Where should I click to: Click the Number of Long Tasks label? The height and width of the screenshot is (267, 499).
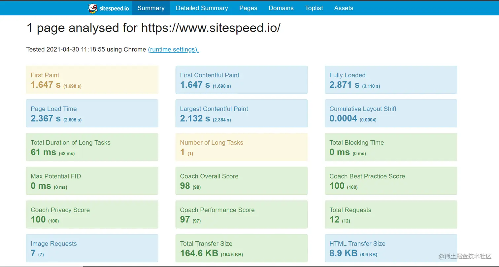tap(212, 143)
